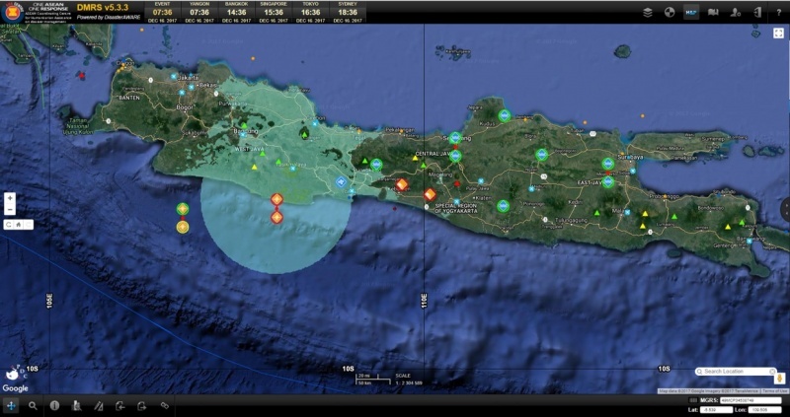
Task: Click the 1:2 304 589 scale readout
Action: point(409,383)
